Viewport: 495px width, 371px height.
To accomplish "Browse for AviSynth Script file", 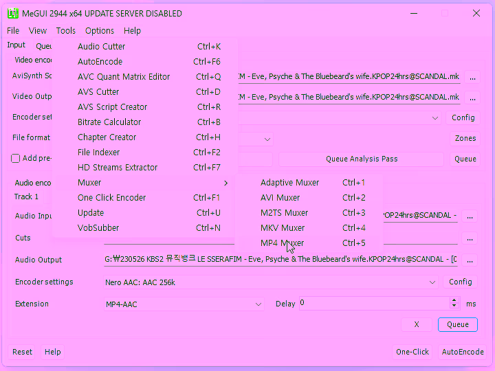I will 472,77.
